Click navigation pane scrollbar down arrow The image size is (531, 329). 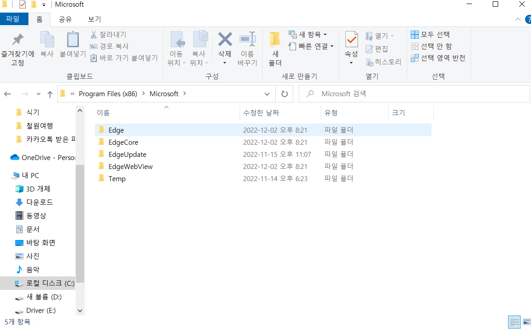pos(80,311)
